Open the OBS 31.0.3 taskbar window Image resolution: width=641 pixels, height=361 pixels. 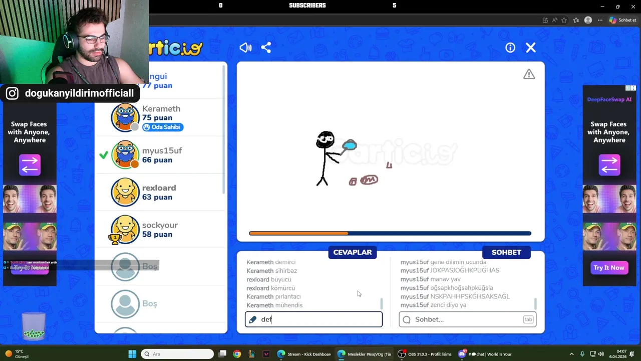coord(424,354)
